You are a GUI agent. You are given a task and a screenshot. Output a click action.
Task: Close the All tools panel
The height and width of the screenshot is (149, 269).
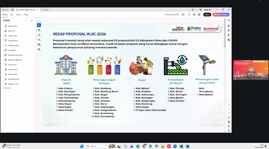pos(32,20)
